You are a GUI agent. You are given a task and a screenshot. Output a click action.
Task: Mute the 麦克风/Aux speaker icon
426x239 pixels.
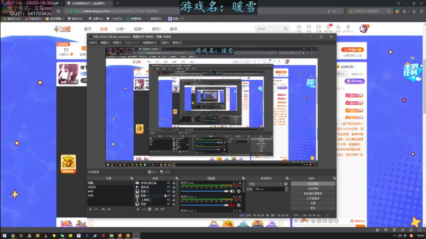pyautogui.click(x=232, y=191)
